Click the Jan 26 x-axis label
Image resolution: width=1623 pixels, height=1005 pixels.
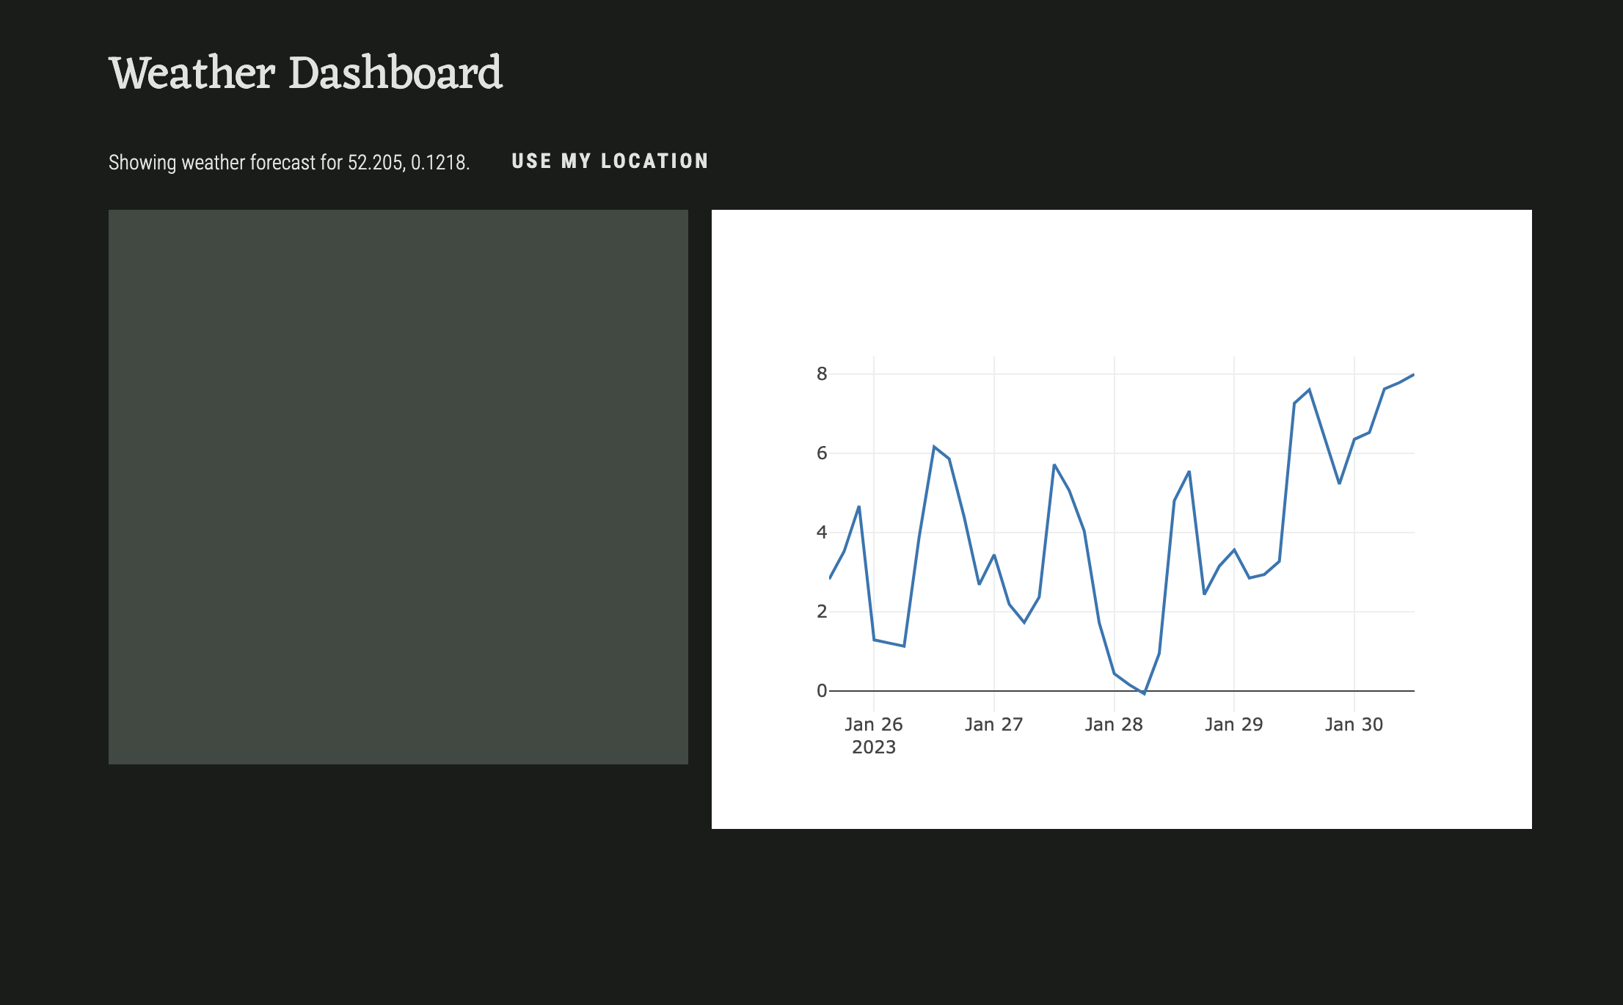coord(873,725)
